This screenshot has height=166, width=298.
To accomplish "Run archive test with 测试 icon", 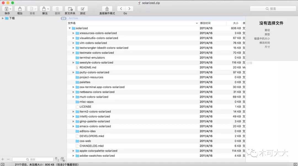I will coord(83,9).
